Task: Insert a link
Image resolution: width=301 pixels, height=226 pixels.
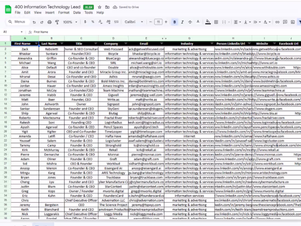Action: coord(277,22)
